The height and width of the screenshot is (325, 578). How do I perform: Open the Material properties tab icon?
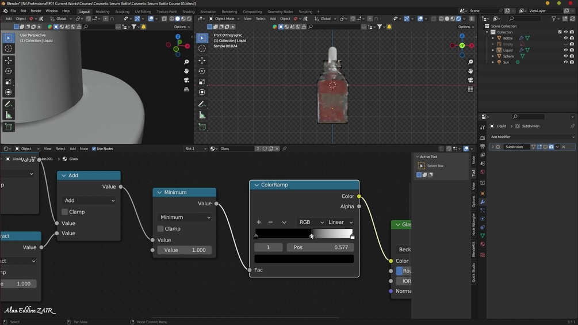coord(483,244)
